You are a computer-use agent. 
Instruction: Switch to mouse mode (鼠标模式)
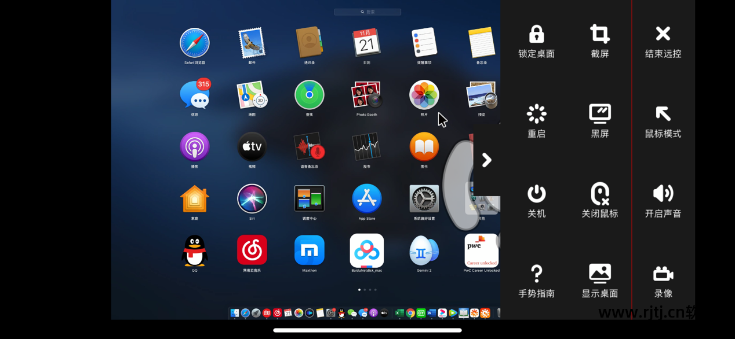pyautogui.click(x=663, y=121)
